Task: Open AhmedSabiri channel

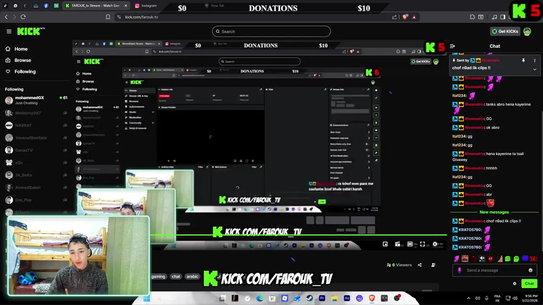Action: 36,187
